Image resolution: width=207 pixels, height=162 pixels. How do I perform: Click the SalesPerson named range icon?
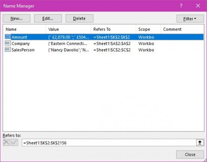[x=8, y=49]
